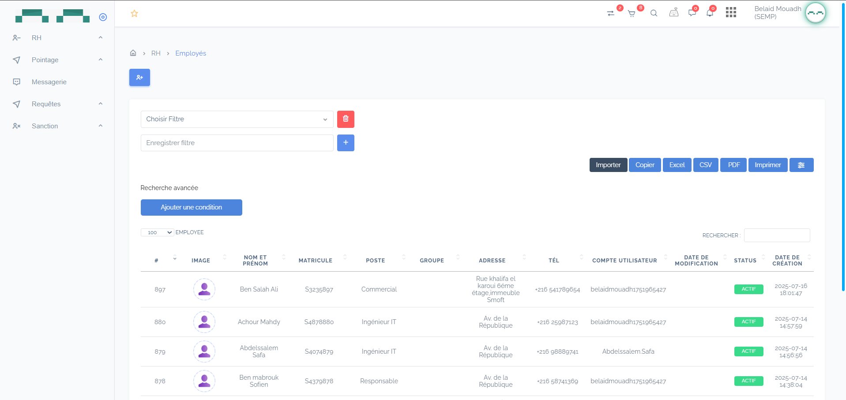Export table with Excel button
This screenshot has width=846, height=400.
(x=677, y=165)
